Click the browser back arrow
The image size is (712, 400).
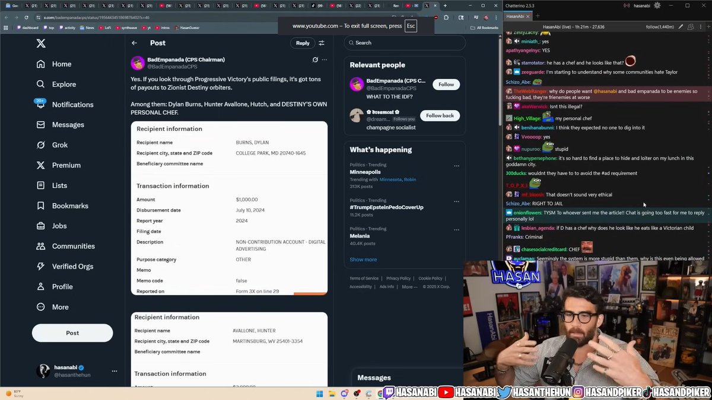7,17
